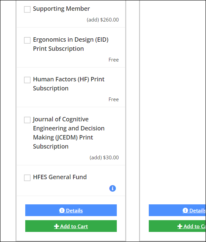Click the "Human Factors (HF) Print" label text
The width and height of the screenshot is (206, 242).
click(69, 79)
